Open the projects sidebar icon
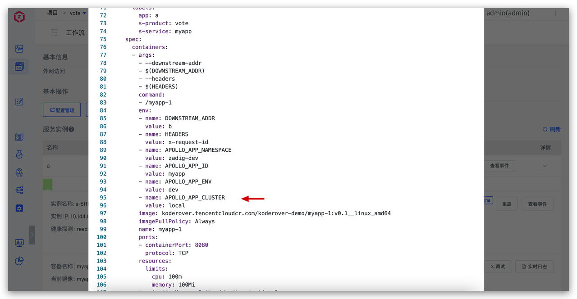577x299 pixels. (19, 67)
